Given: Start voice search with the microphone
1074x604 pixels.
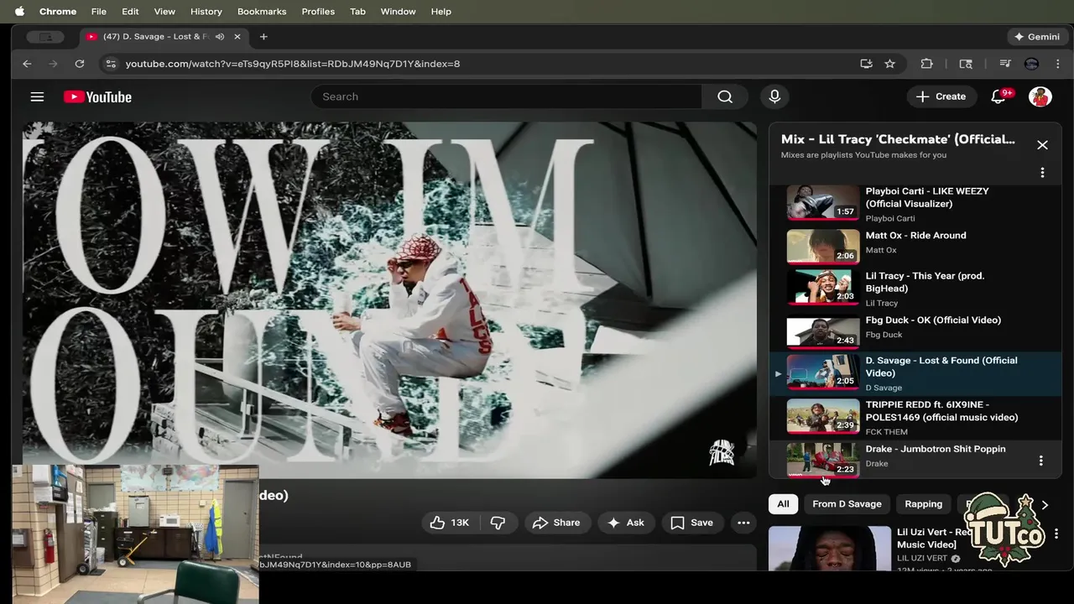Looking at the screenshot, I should click(x=774, y=96).
